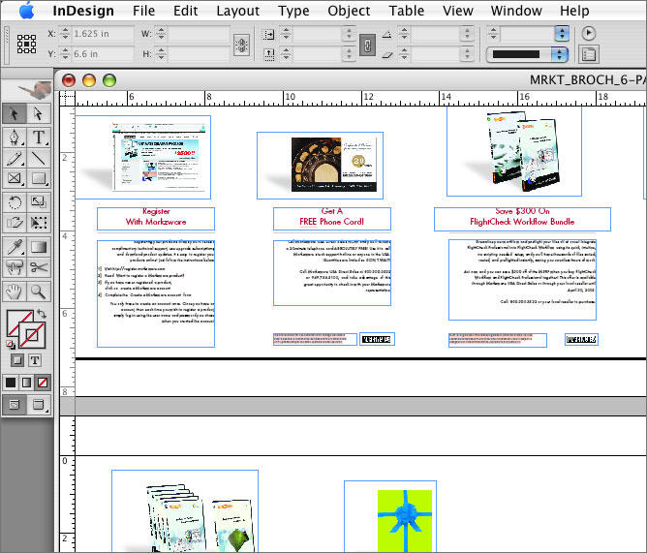Select the Gradient tool

click(39, 247)
